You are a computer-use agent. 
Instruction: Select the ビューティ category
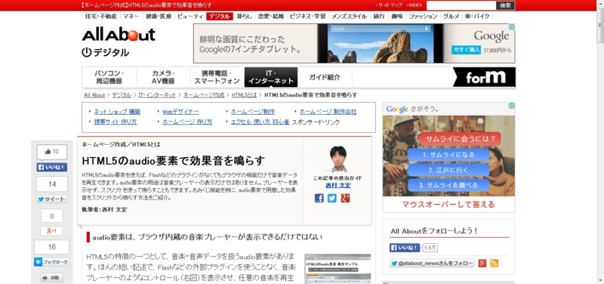coord(190,16)
